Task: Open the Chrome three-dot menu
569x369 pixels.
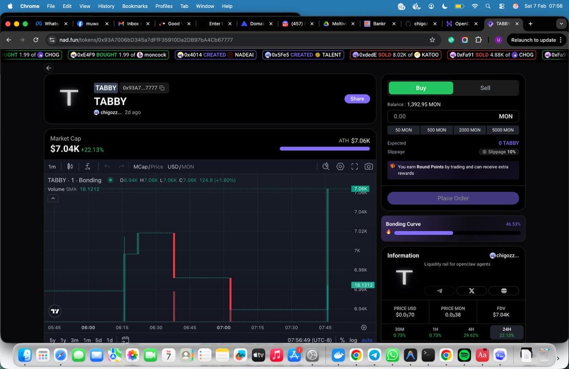Action: [561, 40]
